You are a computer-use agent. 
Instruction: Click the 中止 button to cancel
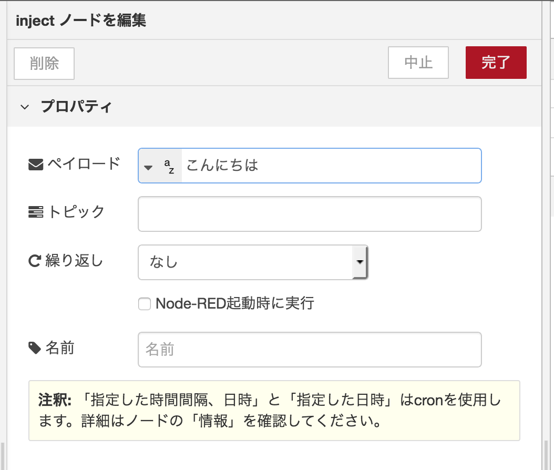point(418,62)
